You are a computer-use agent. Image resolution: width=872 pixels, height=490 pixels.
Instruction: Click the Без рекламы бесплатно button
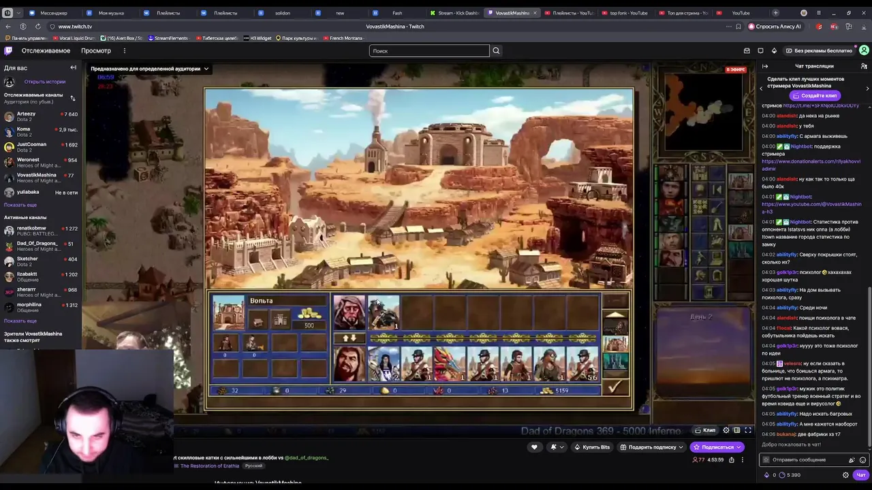pos(818,50)
